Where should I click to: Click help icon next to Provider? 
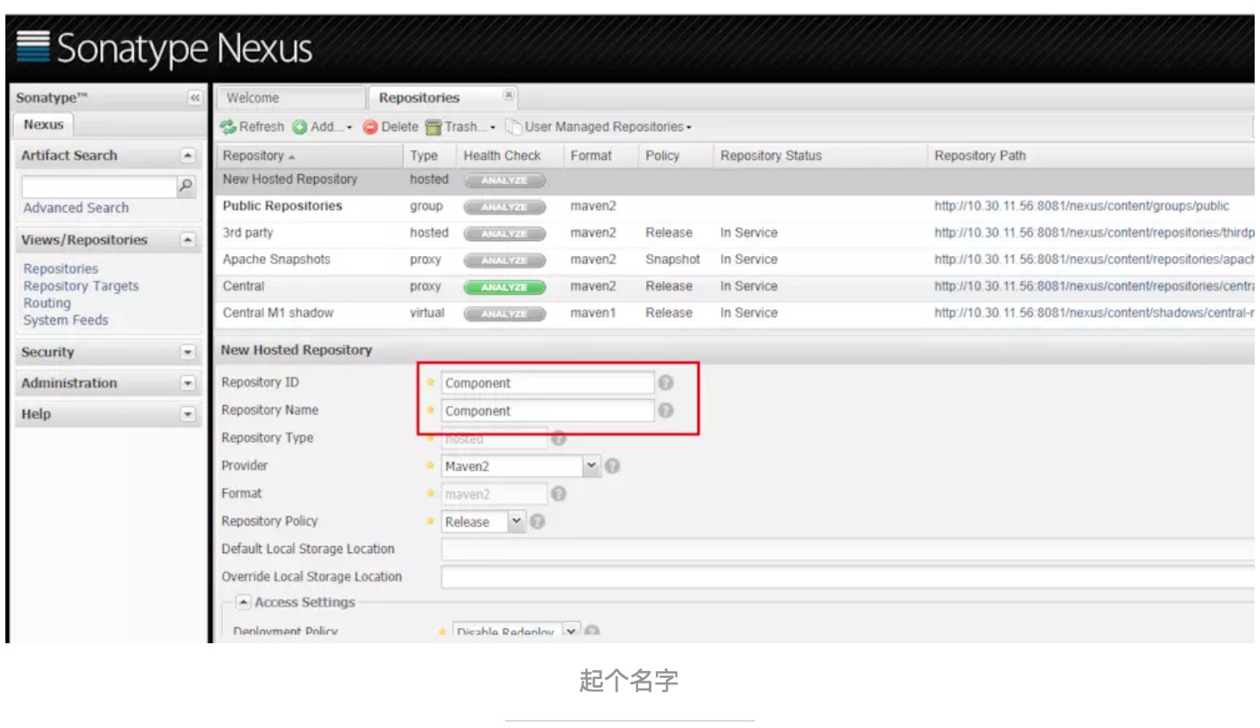click(612, 466)
